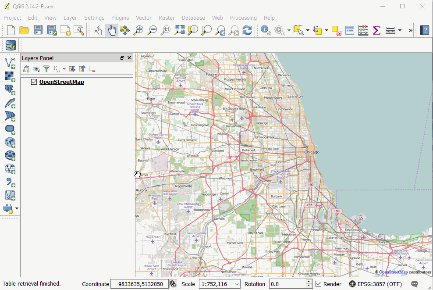
Task: Open the Statistical Summary sigma icon
Action: coord(376,30)
